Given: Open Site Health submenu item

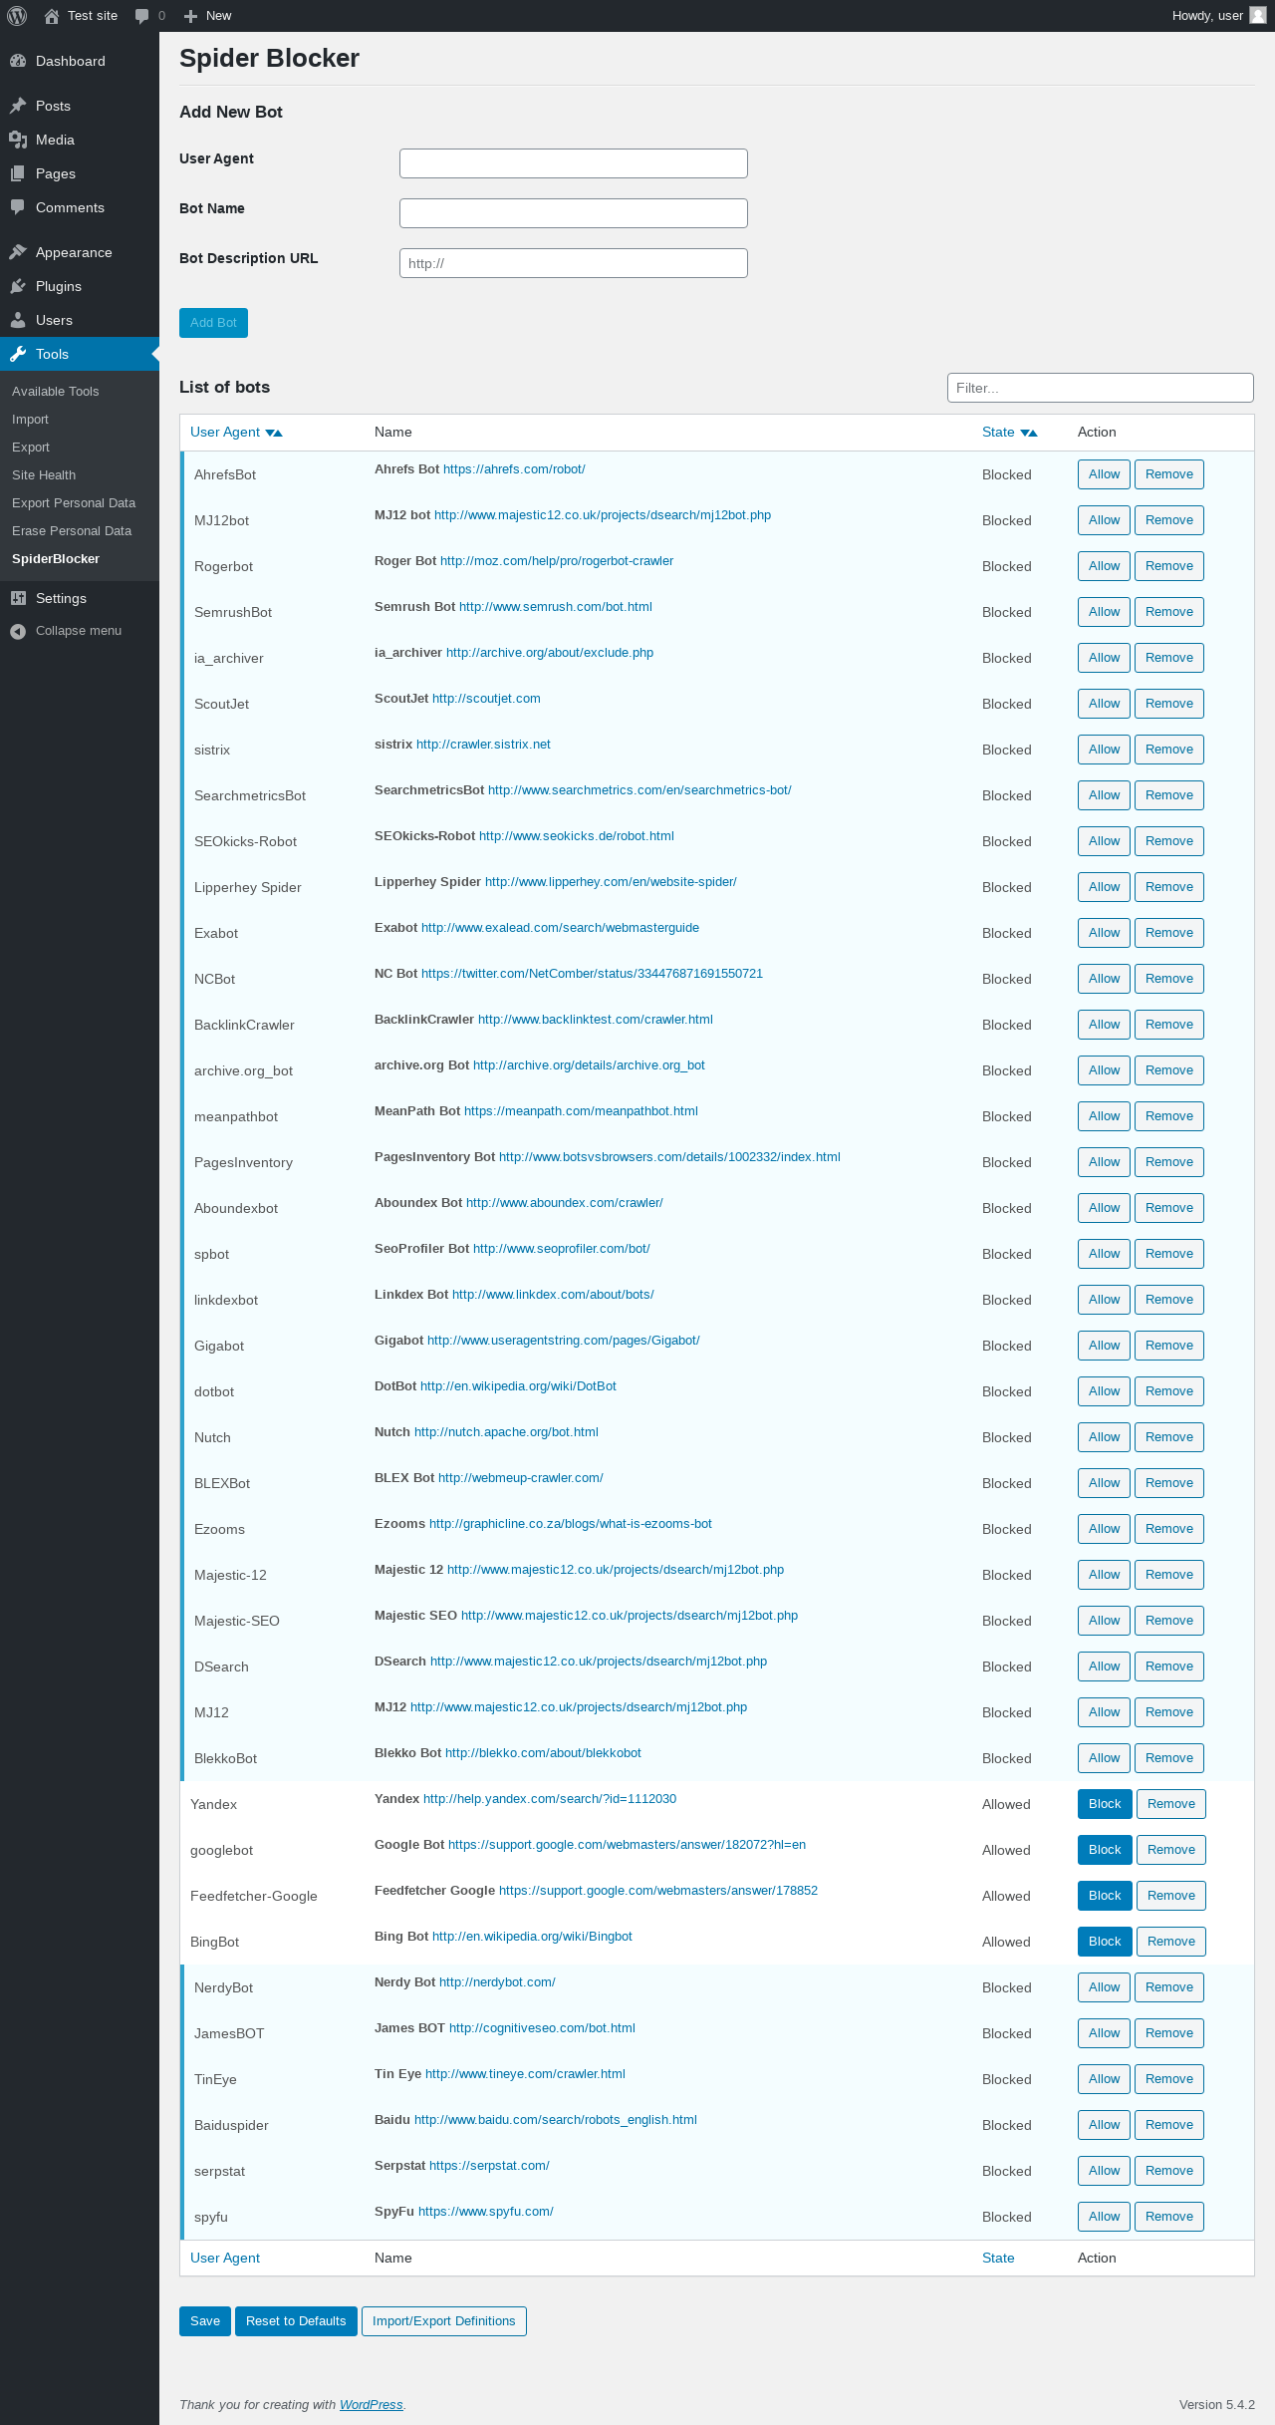Looking at the screenshot, I should point(44,475).
